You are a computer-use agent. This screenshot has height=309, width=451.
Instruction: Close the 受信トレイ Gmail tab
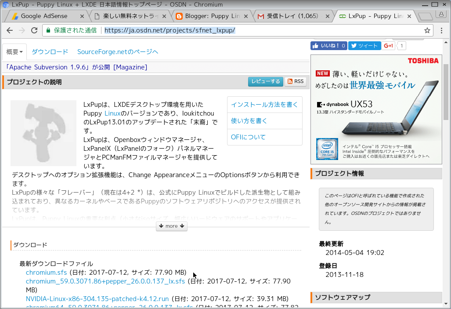pos(328,16)
